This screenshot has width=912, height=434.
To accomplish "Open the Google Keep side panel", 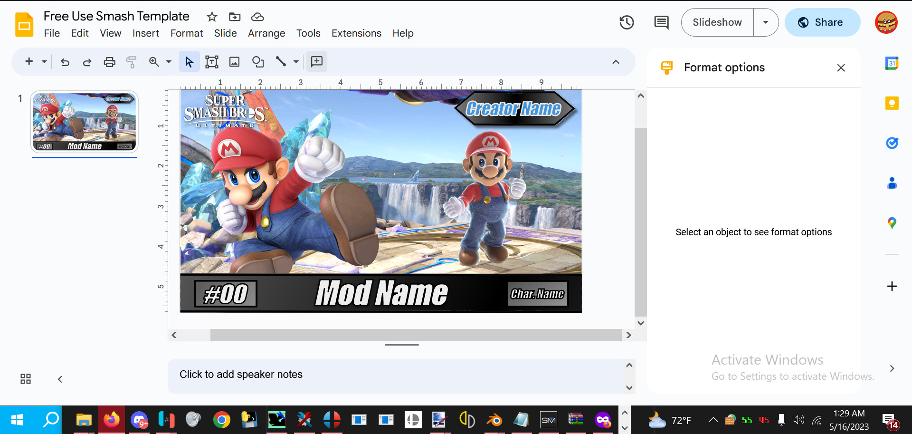I will [x=892, y=103].
